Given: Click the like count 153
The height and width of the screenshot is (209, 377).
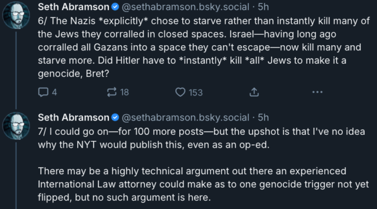Looking at the screenshot, I should pos(195,93).
